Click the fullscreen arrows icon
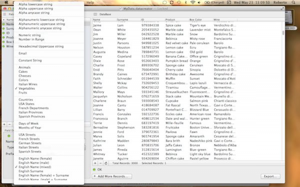This screenshot has height=187, width=300. [282, 9]
